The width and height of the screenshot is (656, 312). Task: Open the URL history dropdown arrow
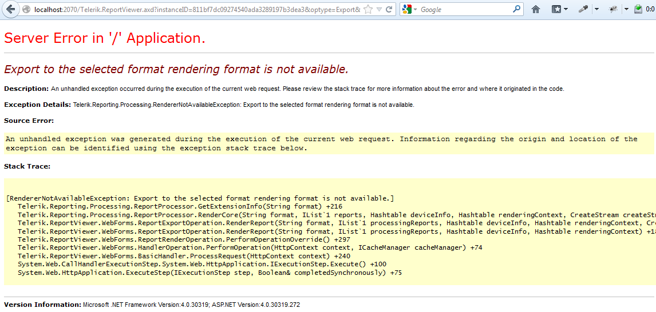pyautogui.click(x=378, y=9)
